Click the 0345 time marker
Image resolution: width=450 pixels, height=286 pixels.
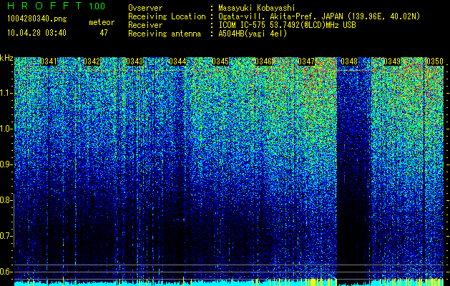(x=220, y=61)
